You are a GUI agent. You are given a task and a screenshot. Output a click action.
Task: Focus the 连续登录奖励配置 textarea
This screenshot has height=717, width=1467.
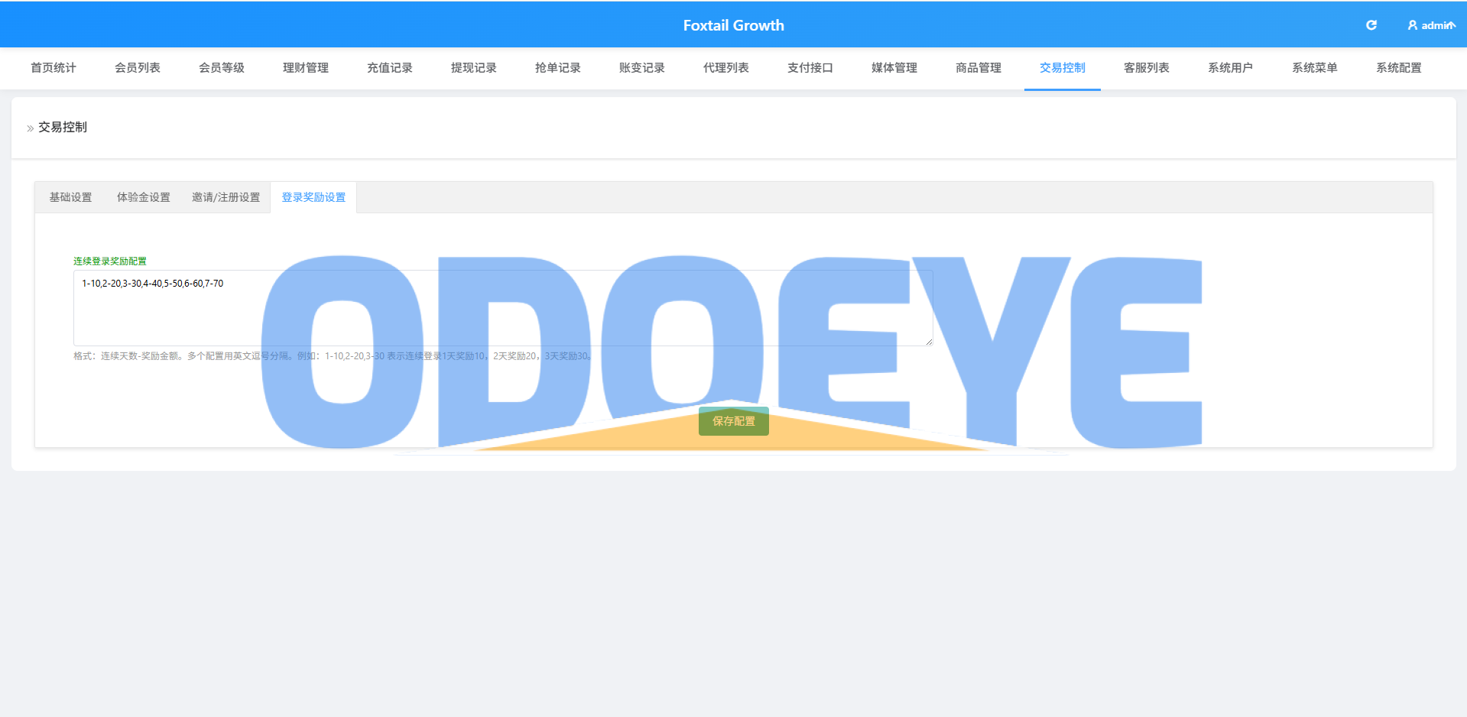coord(503,308)
